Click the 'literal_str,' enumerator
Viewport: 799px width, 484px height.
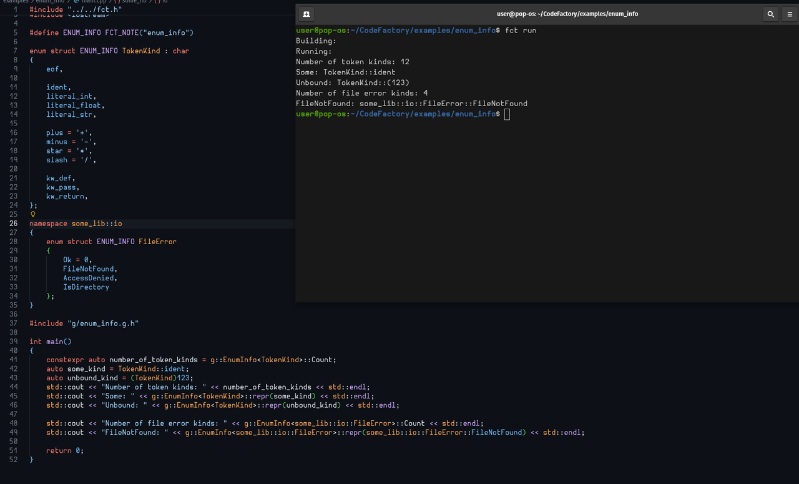pos(71,114)
